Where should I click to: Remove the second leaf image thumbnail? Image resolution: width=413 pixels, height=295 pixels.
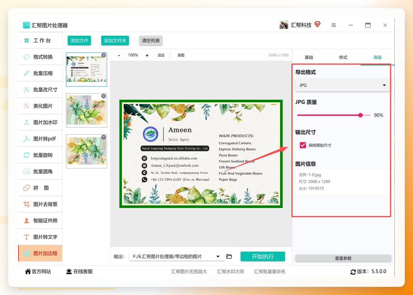click(x=104, y=96)
